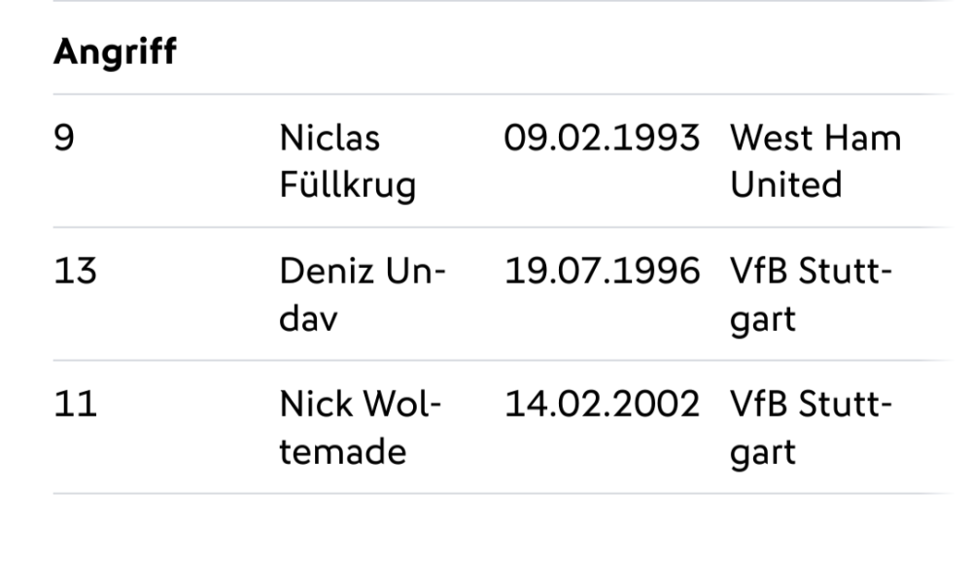Click the word United in Füllkrug's club

coord(785,184)
